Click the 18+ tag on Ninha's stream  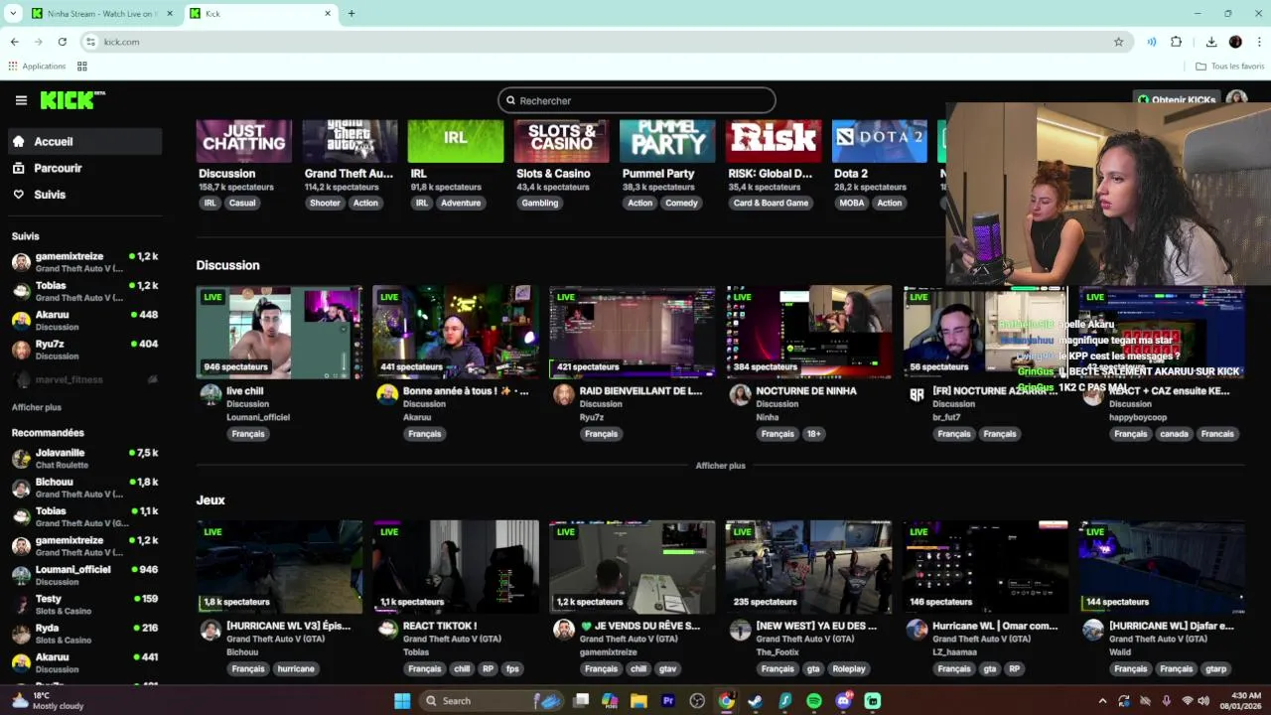pyautogui.click(x=814, y=434)
